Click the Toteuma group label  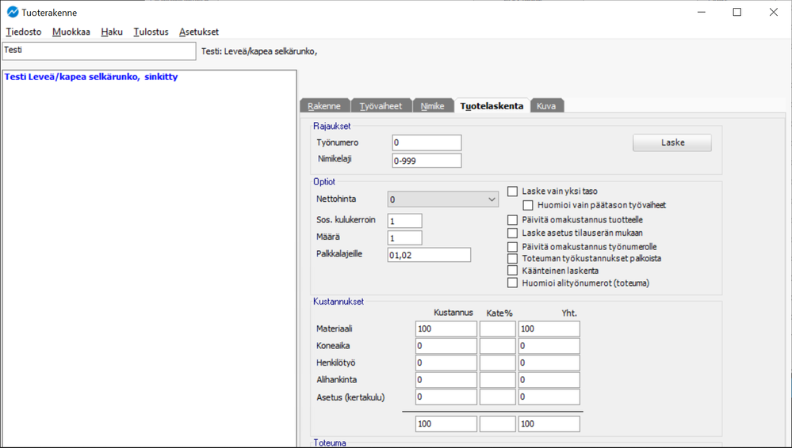pyautogui.click(x=330, y=442)
